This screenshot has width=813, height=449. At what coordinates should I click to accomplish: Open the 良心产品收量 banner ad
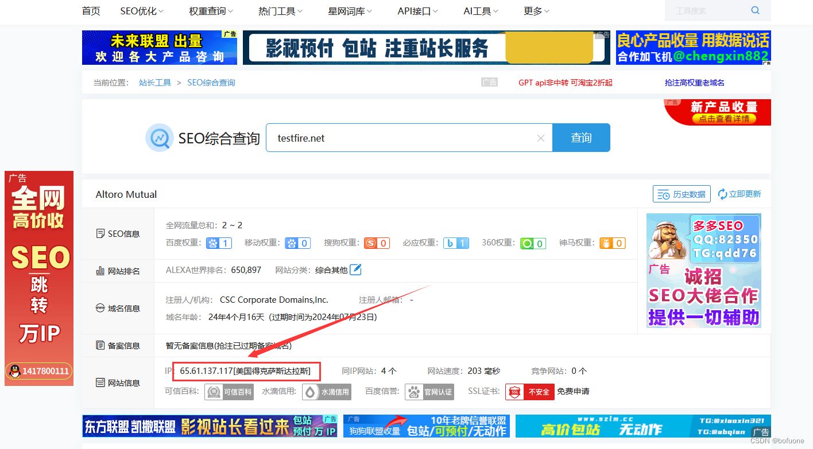[694, 48]
